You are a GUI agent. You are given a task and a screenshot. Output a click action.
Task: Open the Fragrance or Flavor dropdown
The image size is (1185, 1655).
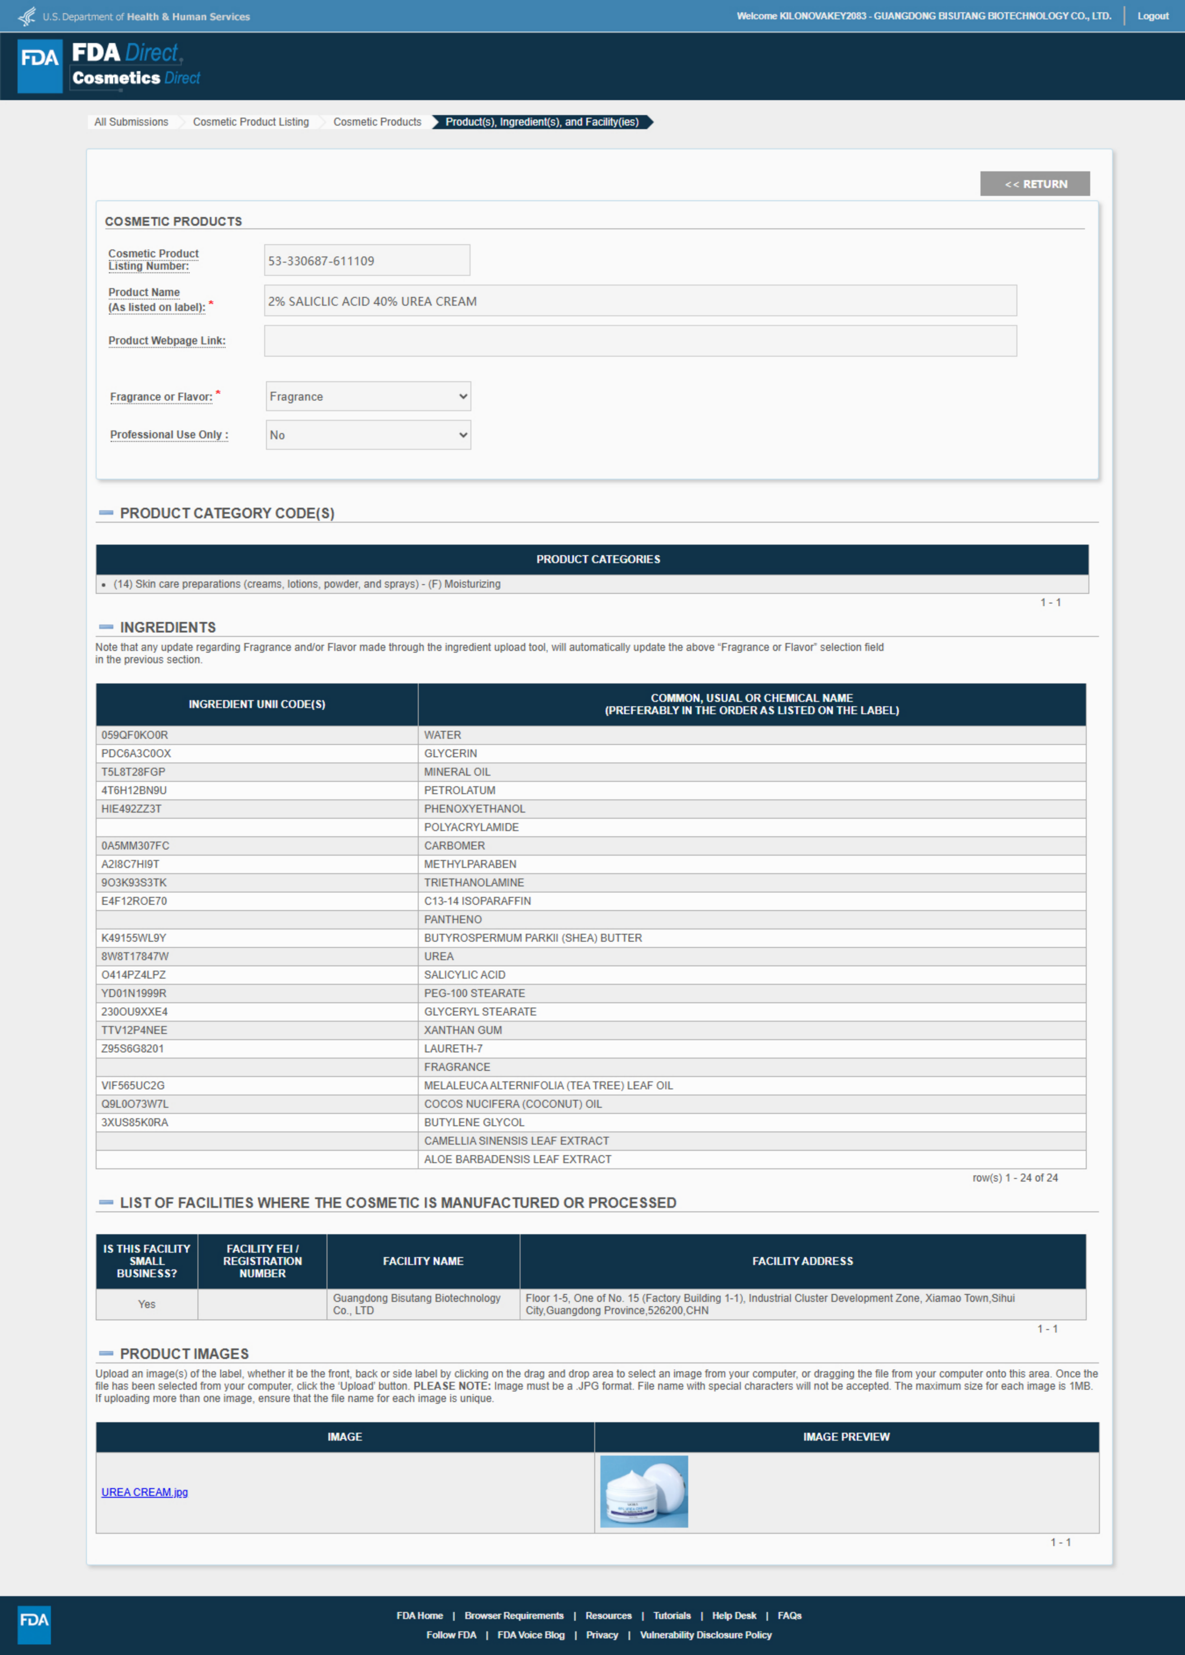pyautogui.click(x=368, y=396)
